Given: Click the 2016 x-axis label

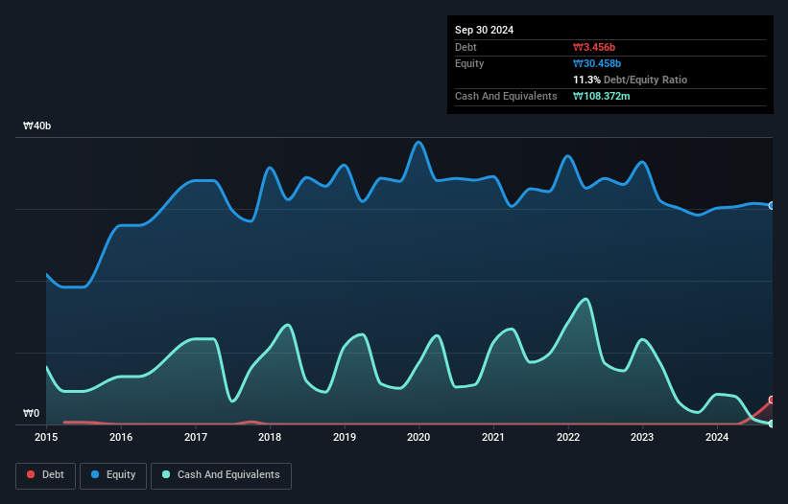Looking at the screenshot, I should coord(121,437).
